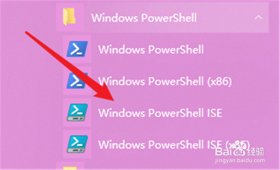Open the Windows PowerShell app label

(151, 50)
